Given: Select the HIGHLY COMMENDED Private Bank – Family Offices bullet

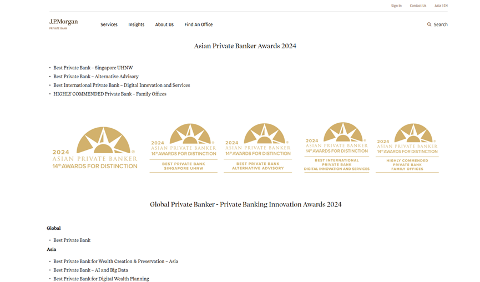Looking at the screenshot, I should tap(110, 94).
